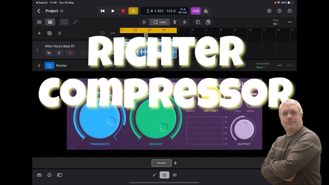Select the scissors split tool
The height and width of the screenshot is (185, 329).
click(175, 22)
